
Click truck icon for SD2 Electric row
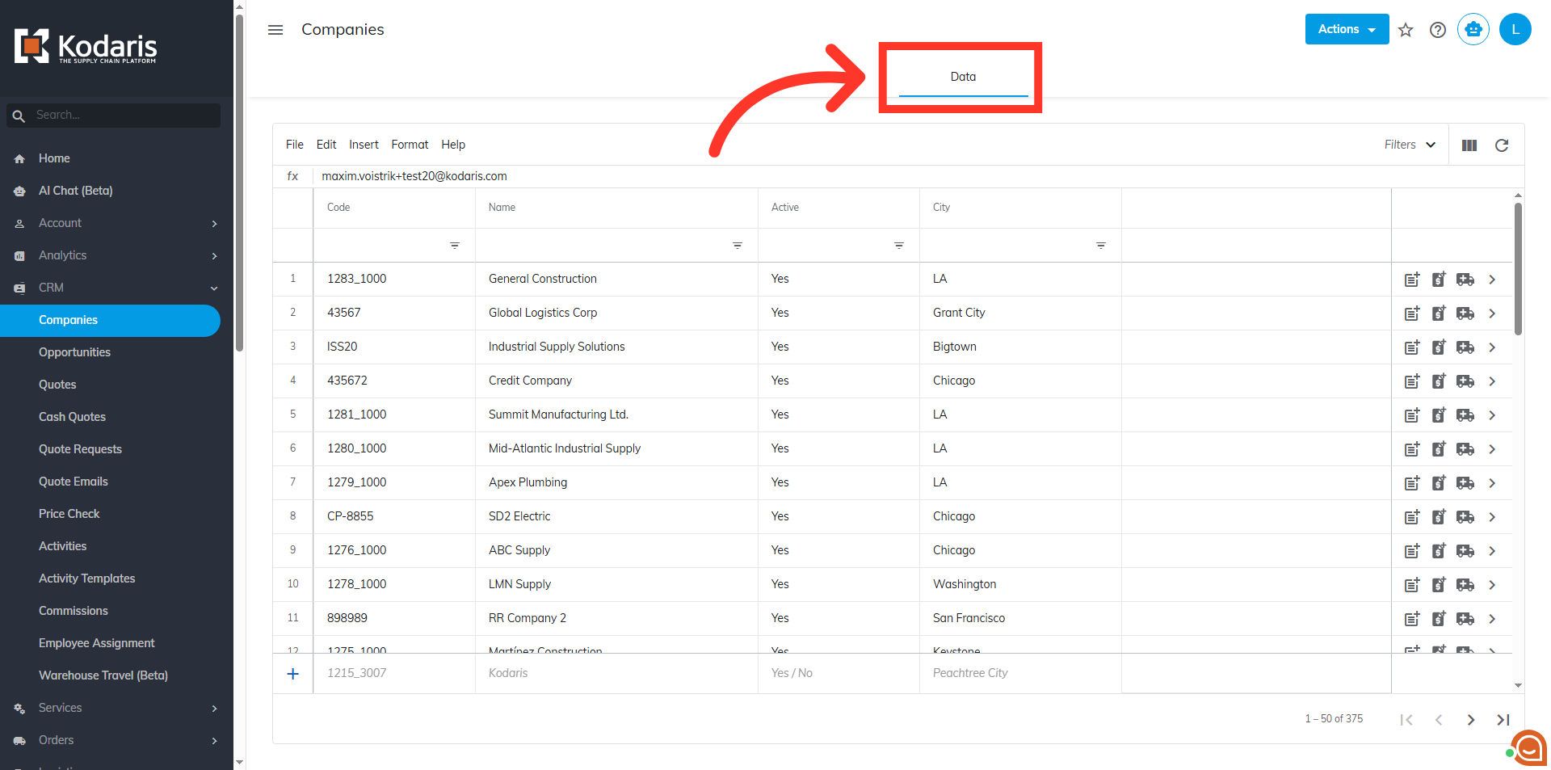coord(1465,517)
